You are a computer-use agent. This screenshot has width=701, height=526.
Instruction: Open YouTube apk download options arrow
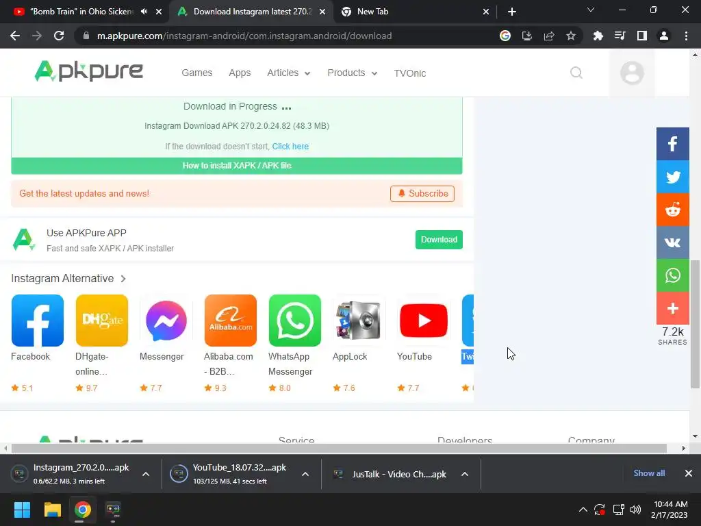point(305,474)
